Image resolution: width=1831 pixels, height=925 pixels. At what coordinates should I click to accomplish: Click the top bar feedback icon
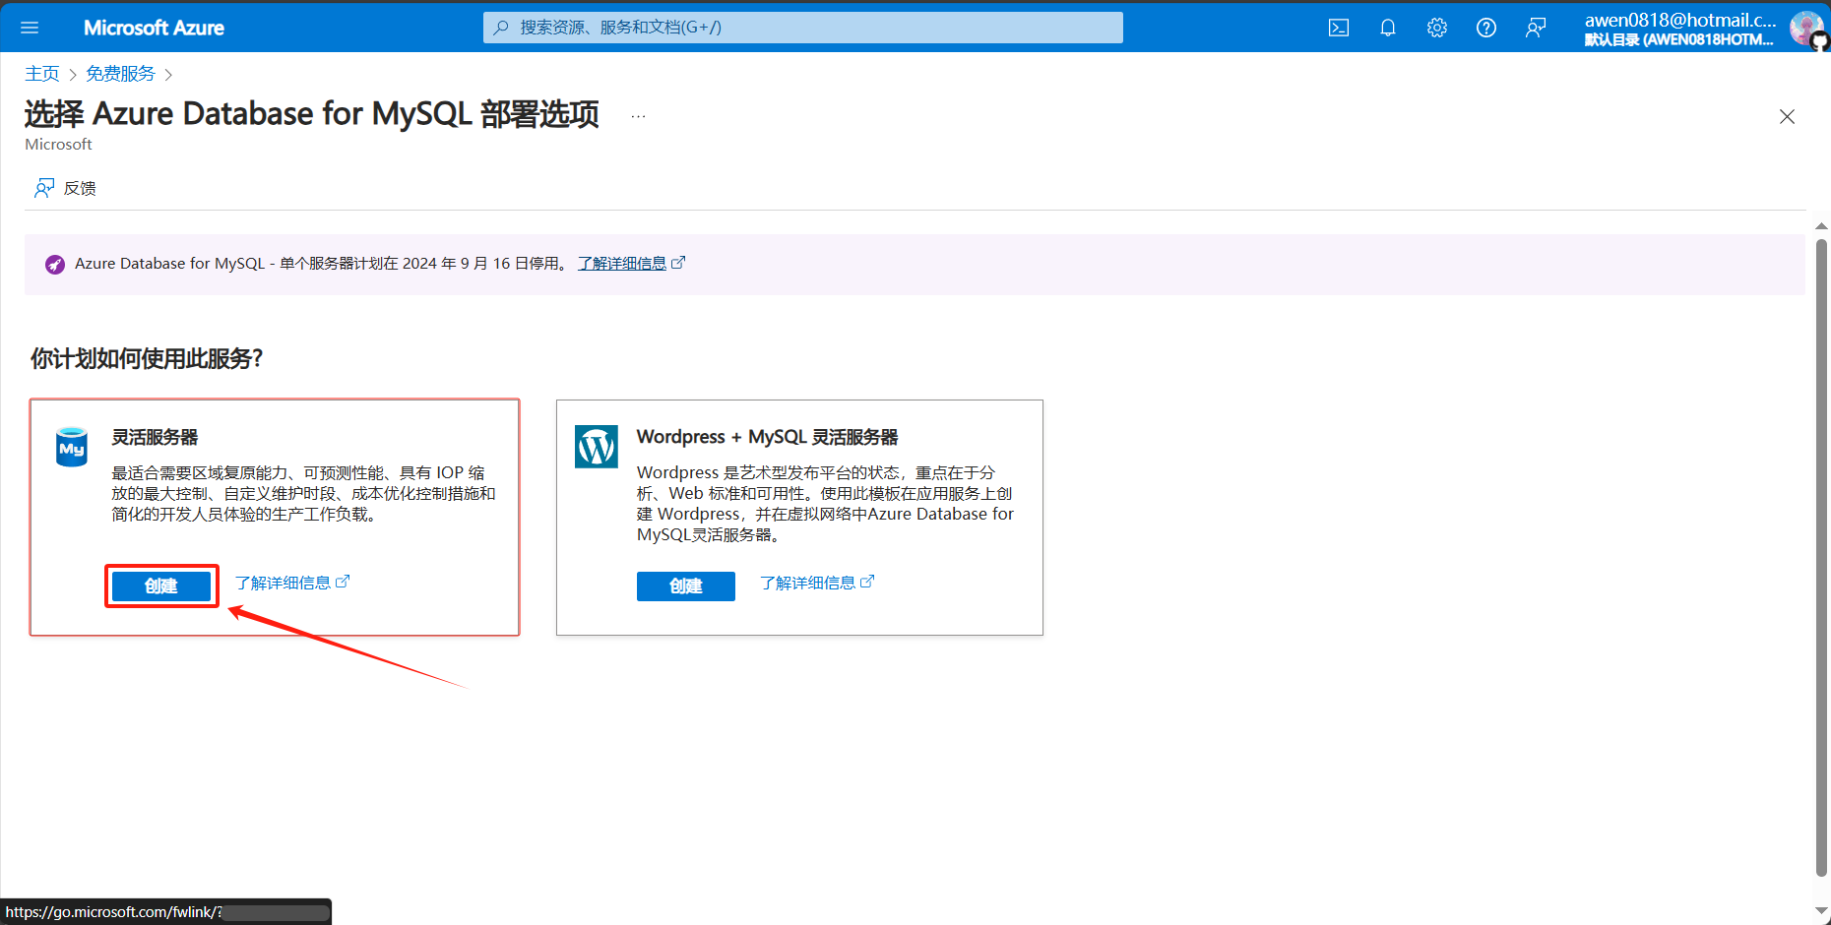(x=1536, y=28)
